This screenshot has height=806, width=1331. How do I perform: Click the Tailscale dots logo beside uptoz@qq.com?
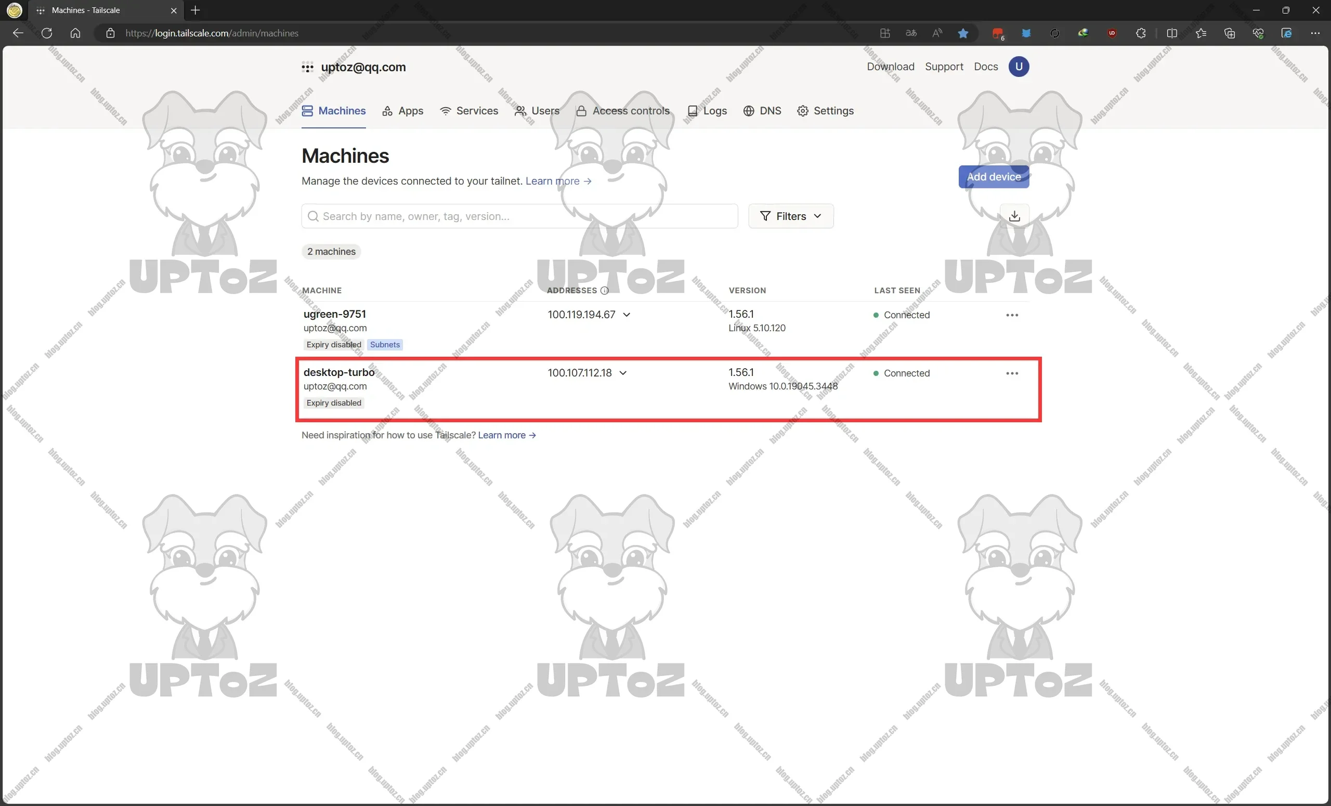307,68
